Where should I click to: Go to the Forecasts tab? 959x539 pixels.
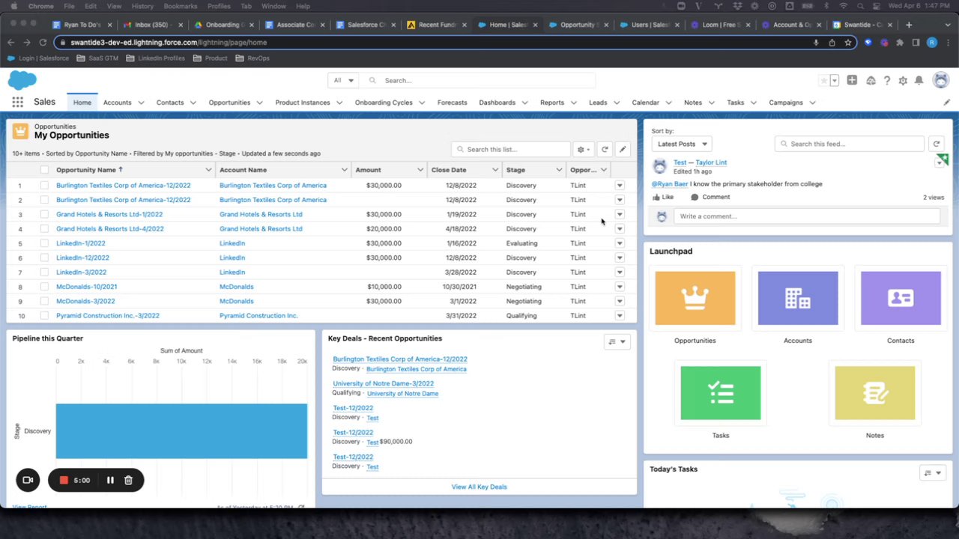point(452,103)
